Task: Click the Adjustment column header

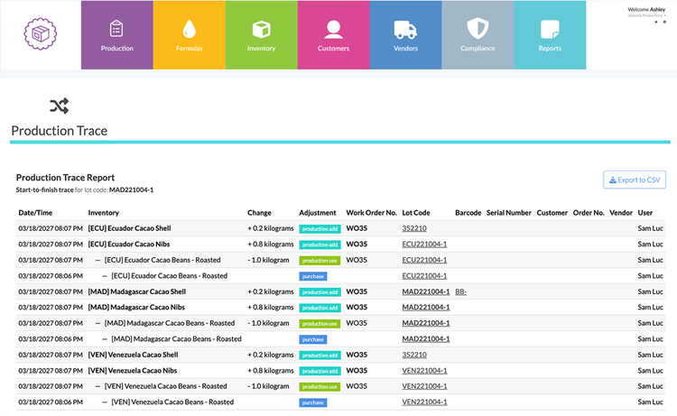Action: point(318,213)
